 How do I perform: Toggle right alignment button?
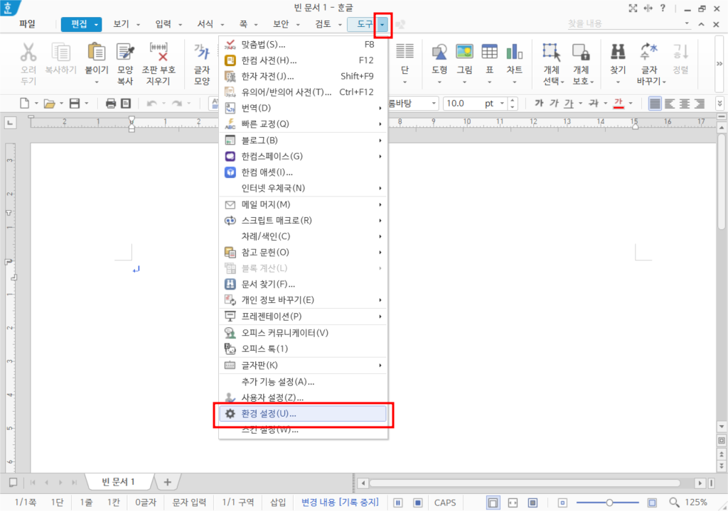click(700, 104)
